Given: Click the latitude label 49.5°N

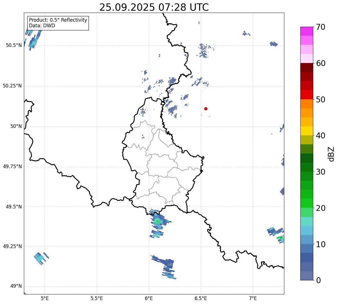Looking at the screenshot, I should pos(14,207).
